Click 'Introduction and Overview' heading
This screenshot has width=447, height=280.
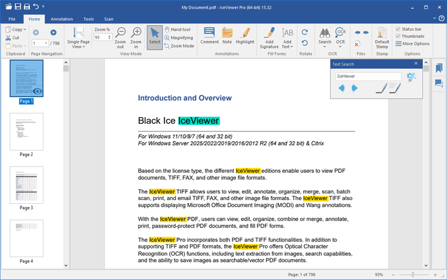coord(185,98)
